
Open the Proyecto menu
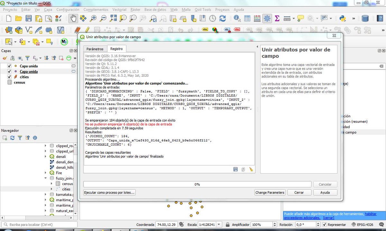(10, 10)
